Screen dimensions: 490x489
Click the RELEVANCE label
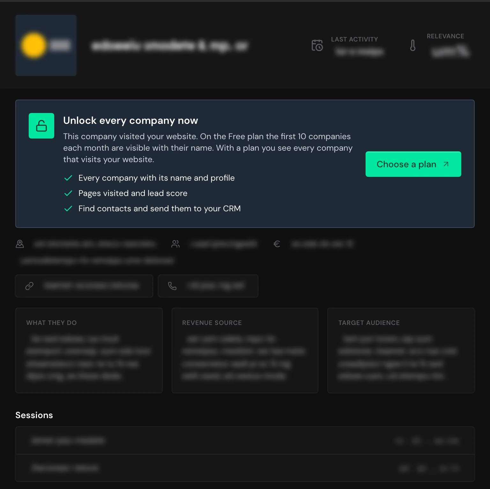[445, 36]
